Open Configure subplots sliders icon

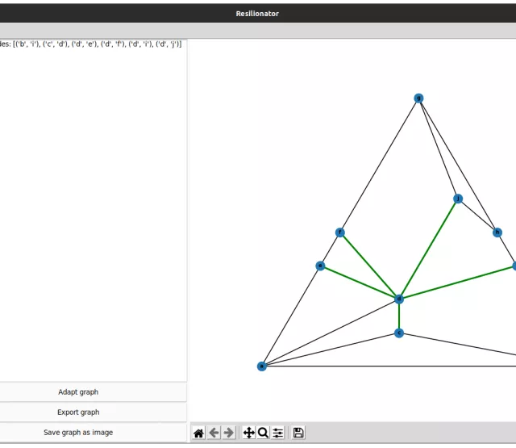tap(278, 433)
